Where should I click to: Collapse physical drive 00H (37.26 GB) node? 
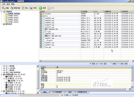coord(2,74)
